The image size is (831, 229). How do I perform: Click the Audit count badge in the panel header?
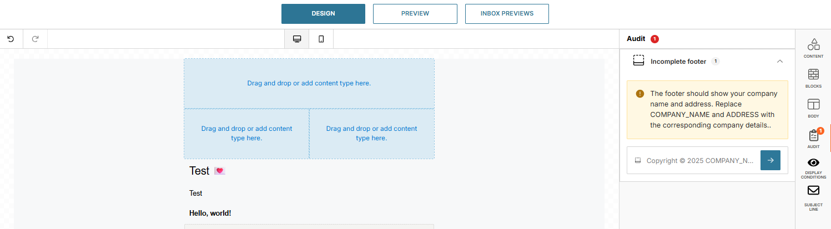point(654,39)
